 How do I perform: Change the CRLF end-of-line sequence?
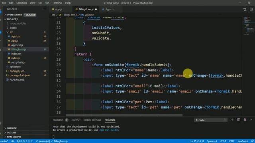231,141
